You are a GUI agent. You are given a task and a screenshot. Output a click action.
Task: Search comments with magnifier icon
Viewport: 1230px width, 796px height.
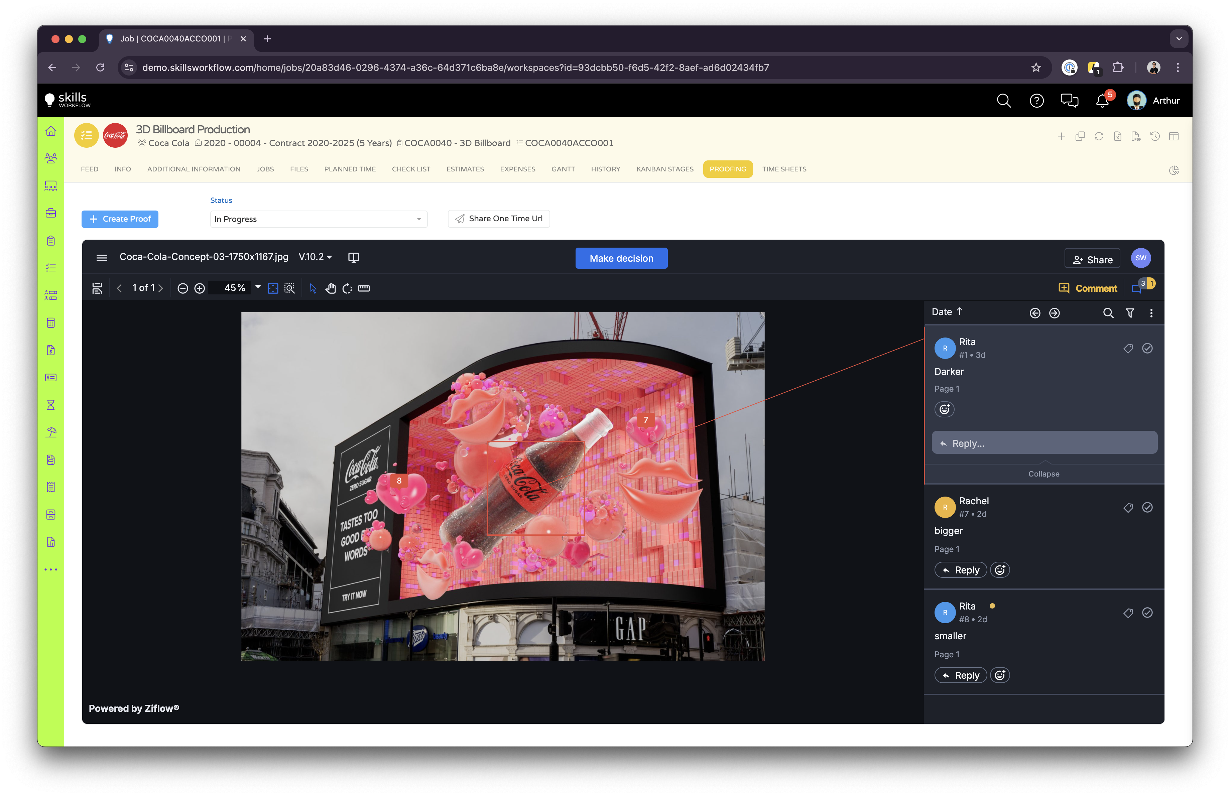(x=1108, y=312)
